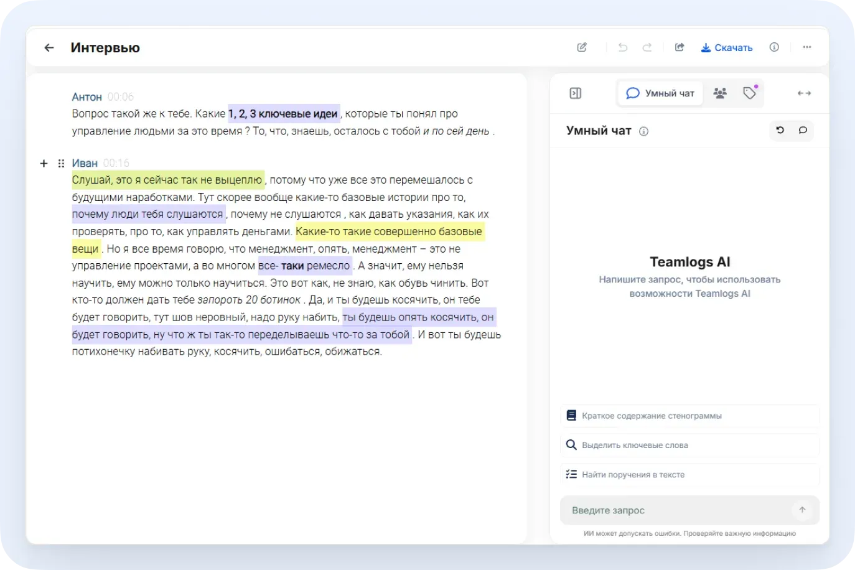Add a block with plus icon near Иван
The width and height of the screenshot is (855, 570).
(x=44, y=163)
